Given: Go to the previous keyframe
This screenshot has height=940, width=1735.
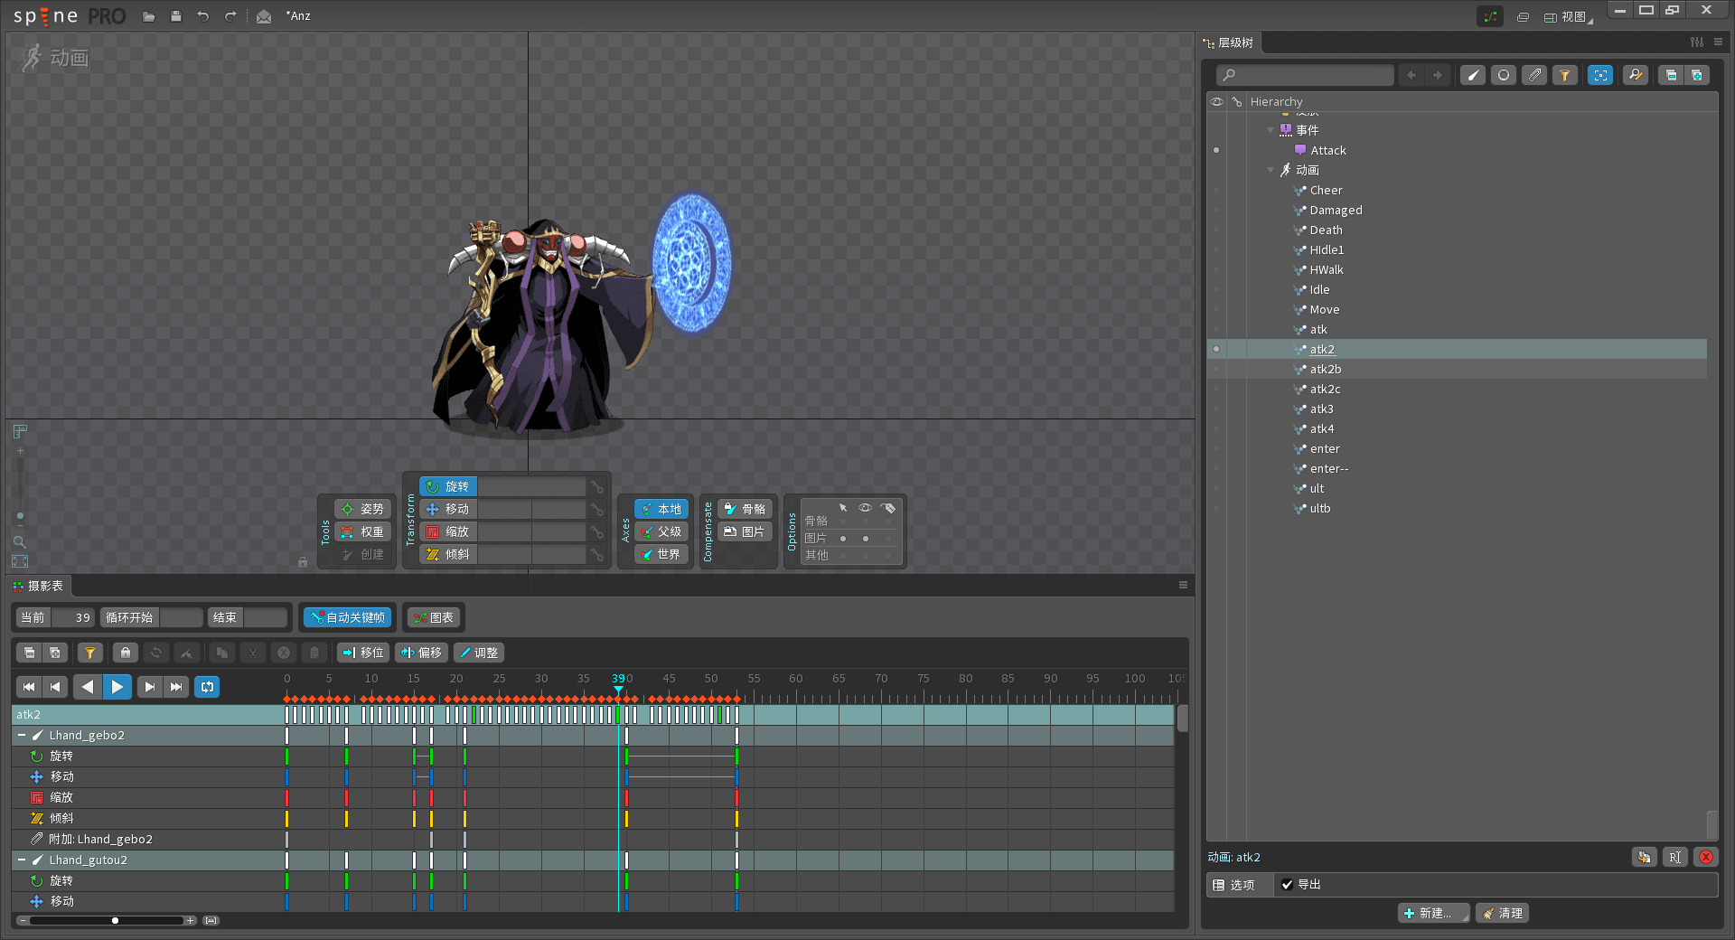Looking at the screenshot, I should click(55, 687).
